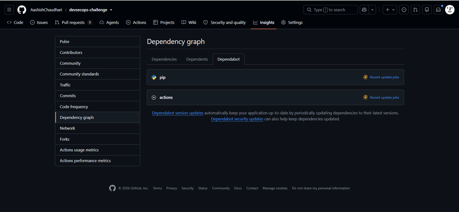Screen dimensions: 459x212
Task: View your pull requests header icon
Action: [x=415, y=10]
